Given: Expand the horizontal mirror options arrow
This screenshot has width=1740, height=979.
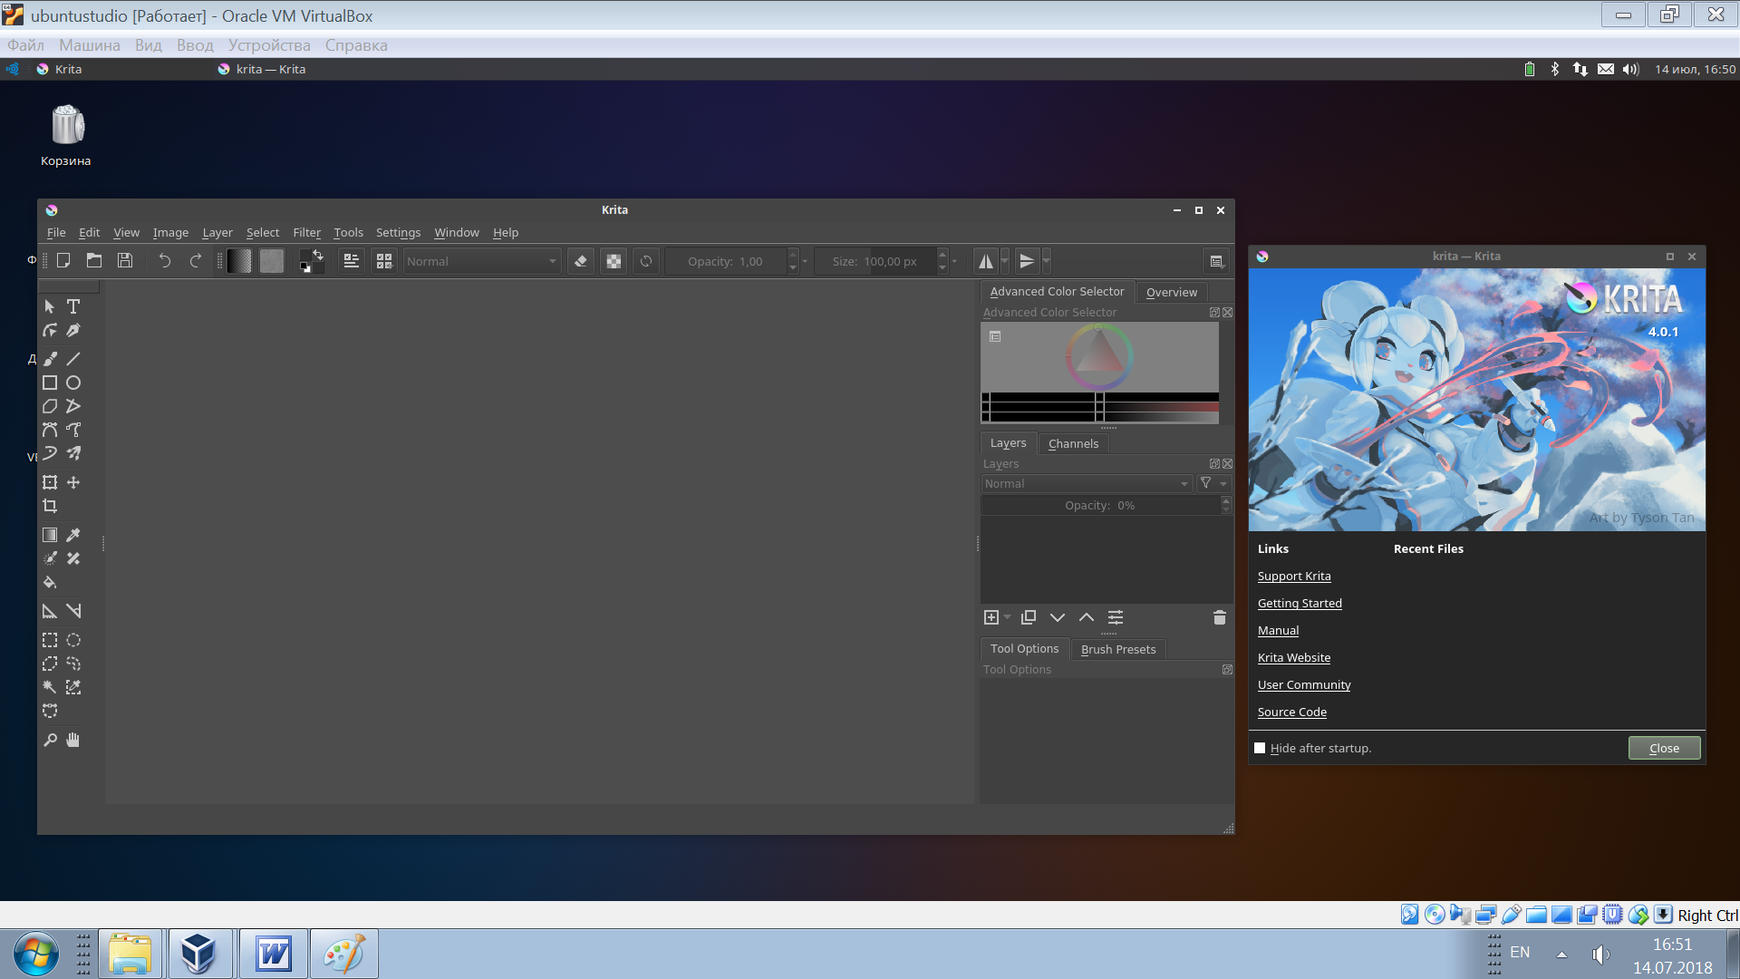Looking at the screenshot, I should pos(1004,261).
